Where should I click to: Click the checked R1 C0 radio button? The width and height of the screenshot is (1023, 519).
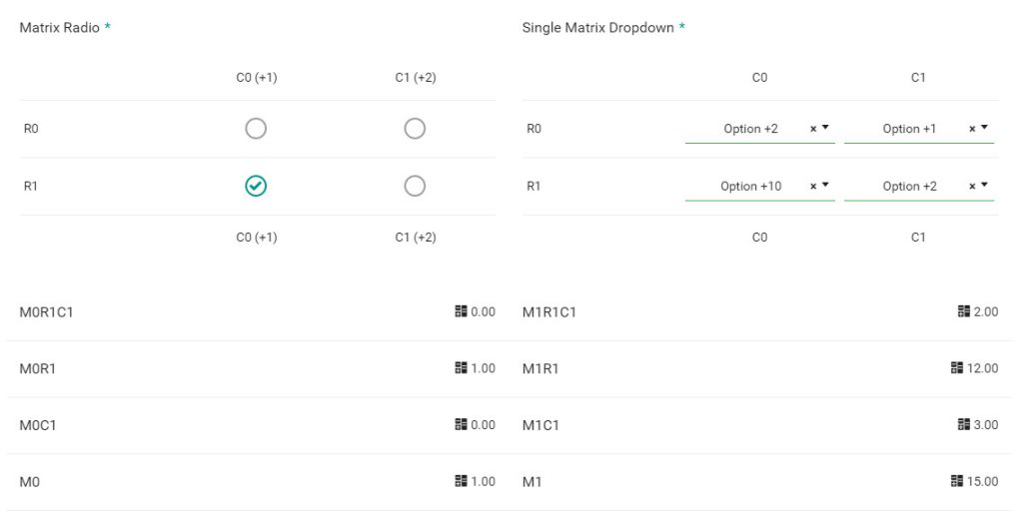[256, 186]
